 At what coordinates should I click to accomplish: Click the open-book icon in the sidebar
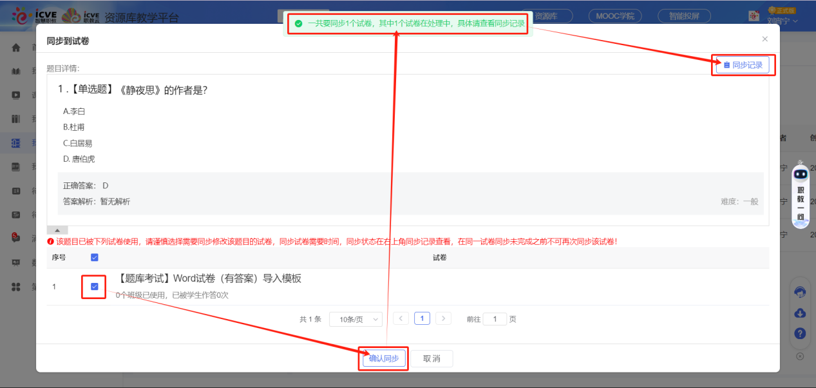pyautogui.click(x=15, y=71)
